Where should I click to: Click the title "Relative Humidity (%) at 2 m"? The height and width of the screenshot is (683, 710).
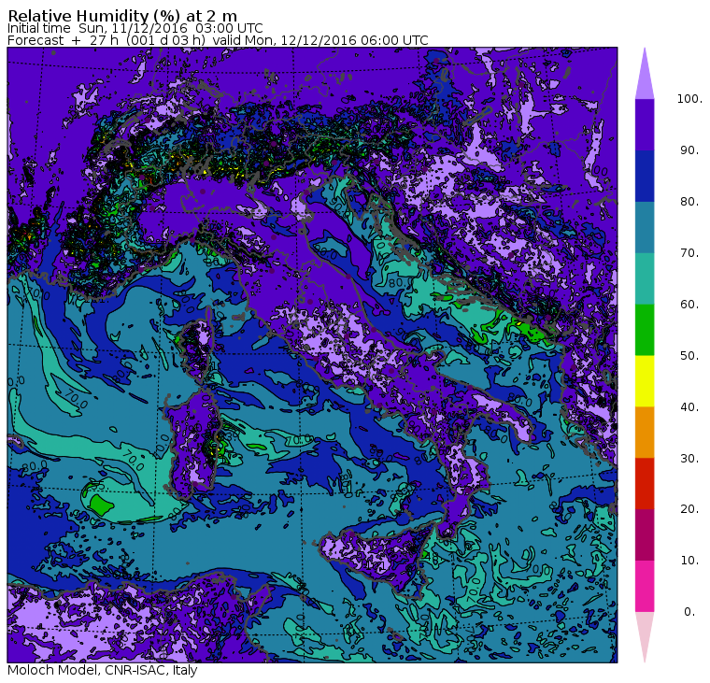pyautogui.click(x=122, y=15)
